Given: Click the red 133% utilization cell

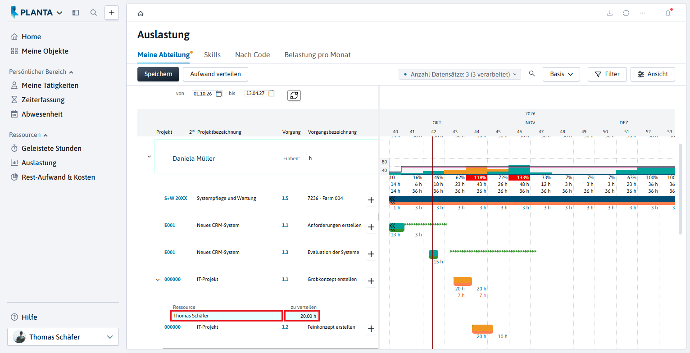Looking at the screenshot, I should (x=519, y=178).
